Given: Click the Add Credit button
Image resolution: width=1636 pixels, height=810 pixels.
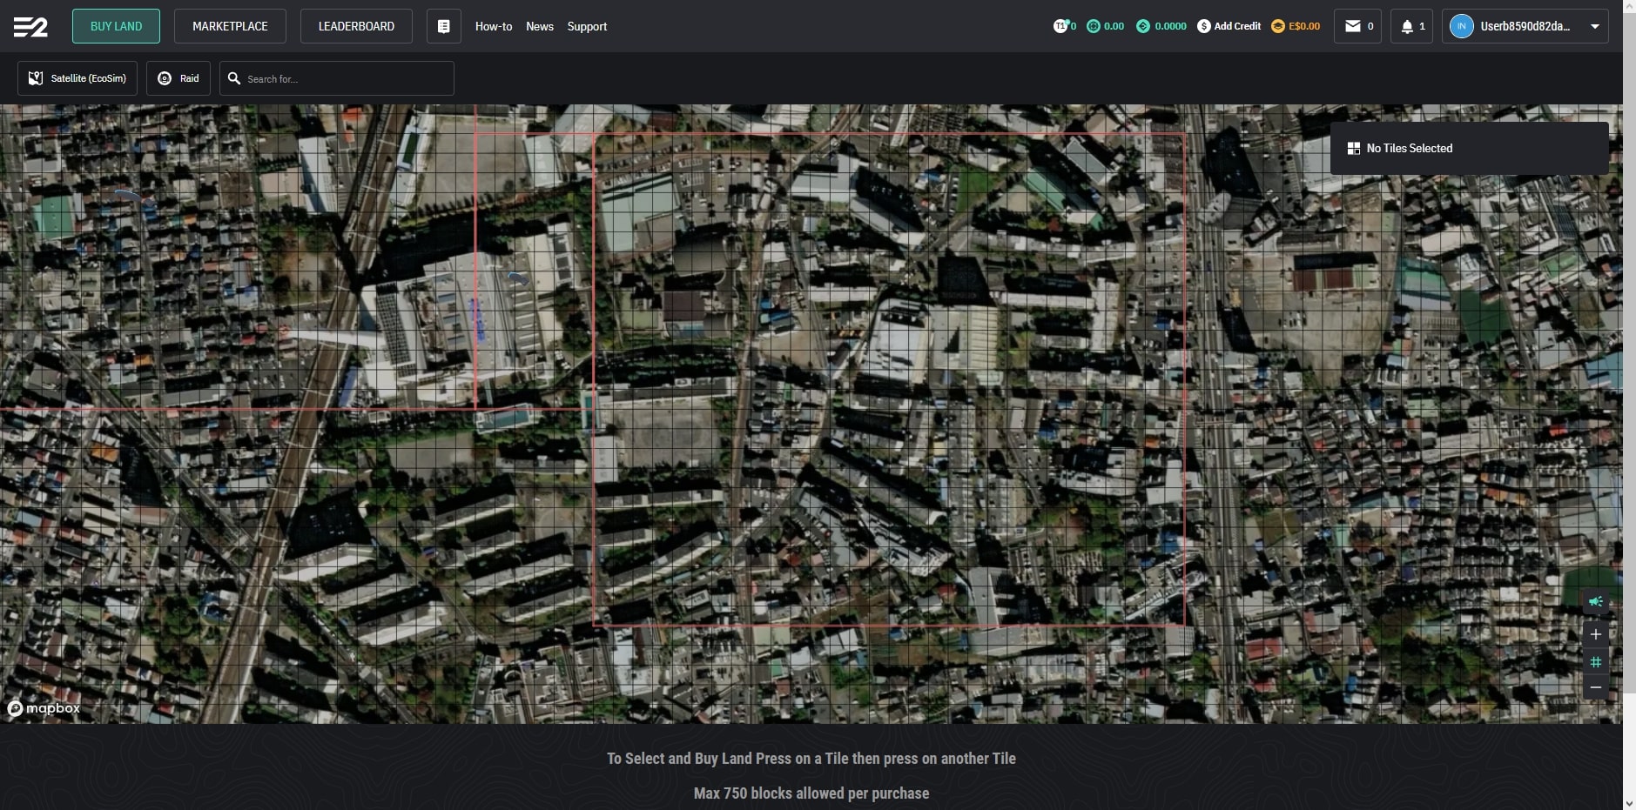Looking at the screenshot, I should tap(1229, 26).
